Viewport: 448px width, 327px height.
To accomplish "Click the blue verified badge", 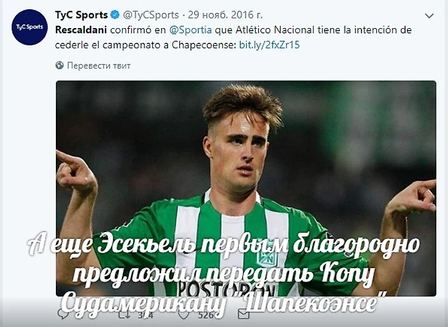I will pyautogui.click(x=115, y=15).
